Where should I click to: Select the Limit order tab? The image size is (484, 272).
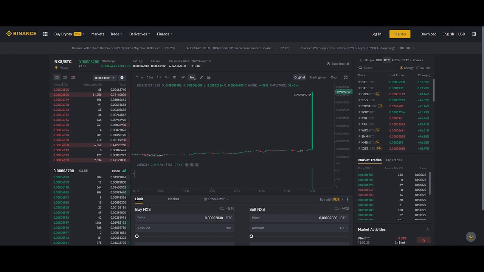coord(139,199)
